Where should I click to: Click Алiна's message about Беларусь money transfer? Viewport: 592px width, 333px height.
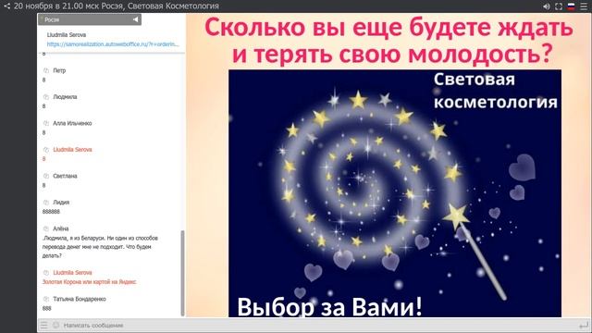point(100,247)
